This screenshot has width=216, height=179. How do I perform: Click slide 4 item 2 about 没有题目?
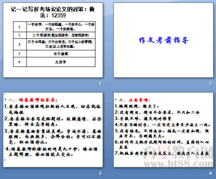[157, 112]
